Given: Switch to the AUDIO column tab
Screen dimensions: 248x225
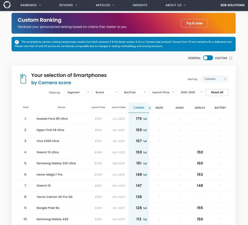Looking at the screenshot, I should [x=179, y=108].
